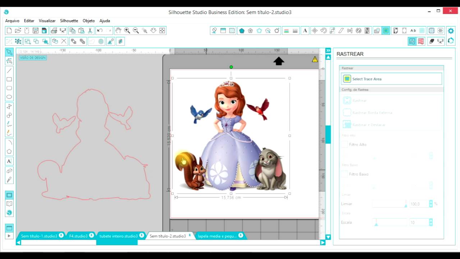This screenshot has width=460, height=259.
Task: Open the Library book icon
Action: click(x=9, y=204)
